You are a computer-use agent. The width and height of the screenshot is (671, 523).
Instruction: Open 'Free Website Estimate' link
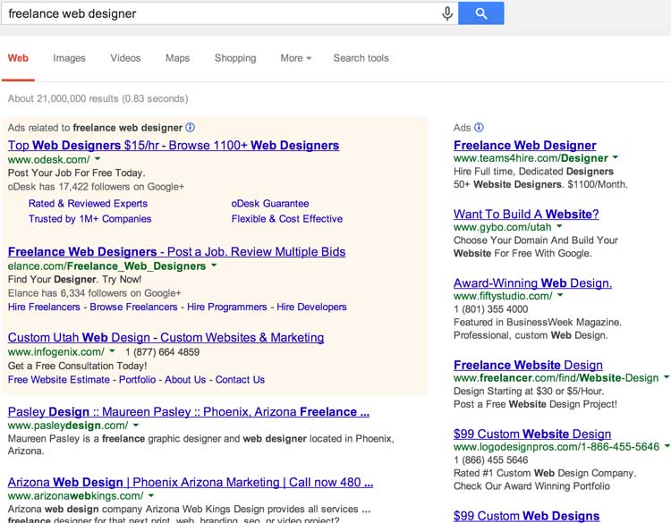pos(59,379)
